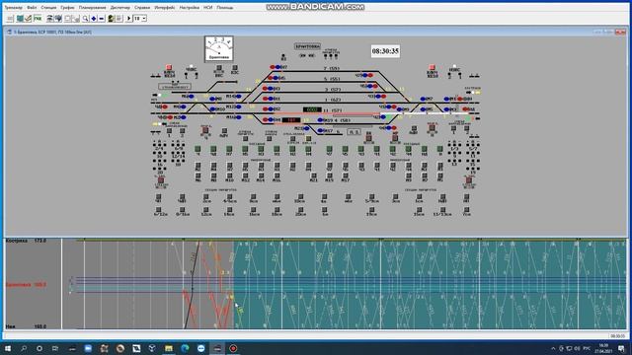Open the Диспетчер menu
632x355 pixels.
pos(120,7)
